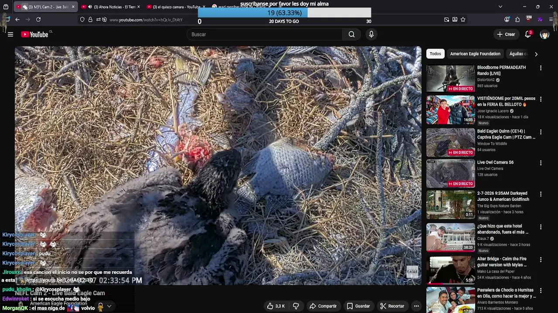Open options menu for Live Owl Camera S6
Image resolution: width=558 pixels, height=313 pixels.
(x=541, y=163)
